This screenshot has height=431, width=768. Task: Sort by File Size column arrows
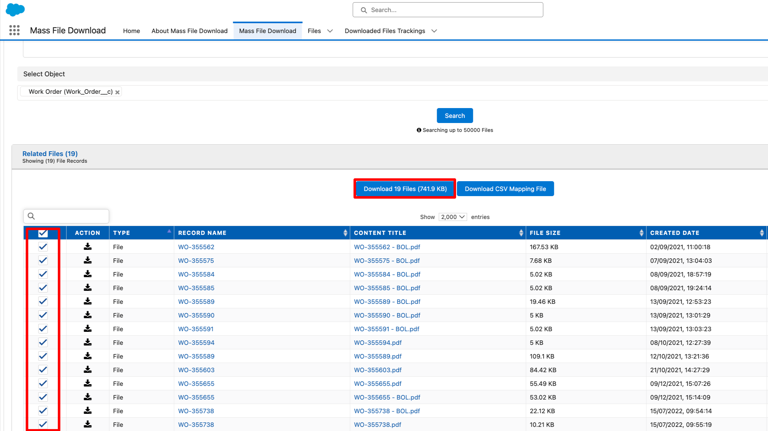point(641,233)
